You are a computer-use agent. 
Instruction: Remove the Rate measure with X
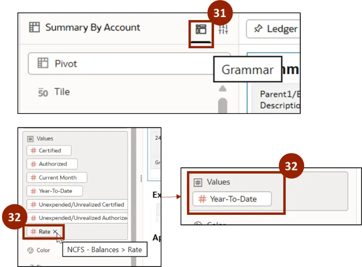55,231
